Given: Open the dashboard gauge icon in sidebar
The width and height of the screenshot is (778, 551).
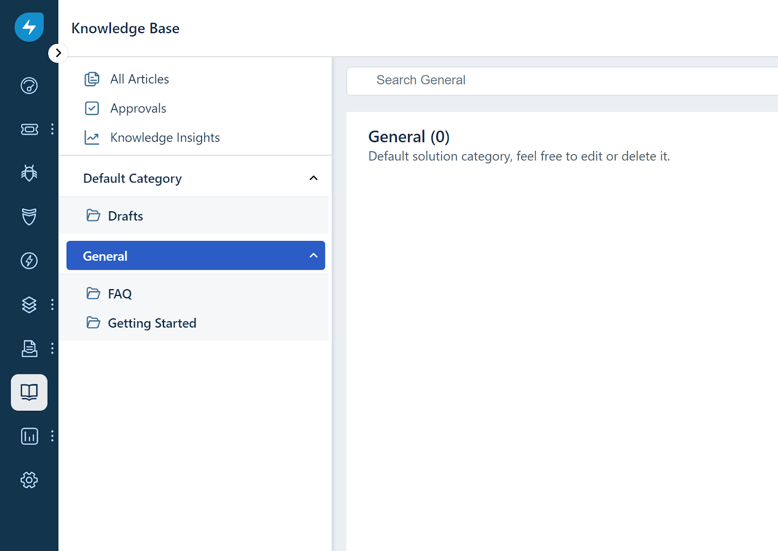Looking at the screenshot, I should pos(29,86).
